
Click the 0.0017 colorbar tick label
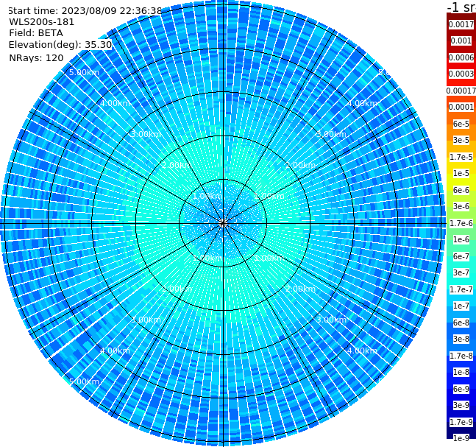click(x=461, y=24)
